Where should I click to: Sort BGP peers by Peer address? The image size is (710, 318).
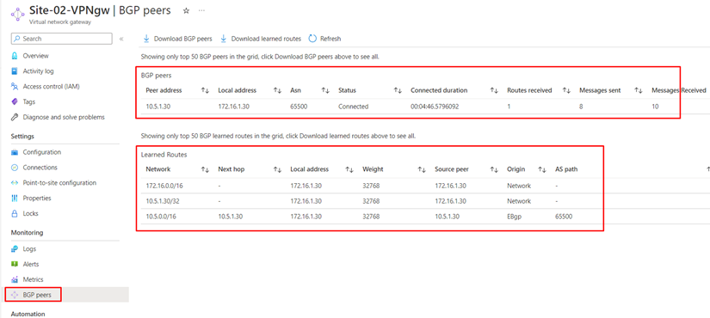[205, 90]
